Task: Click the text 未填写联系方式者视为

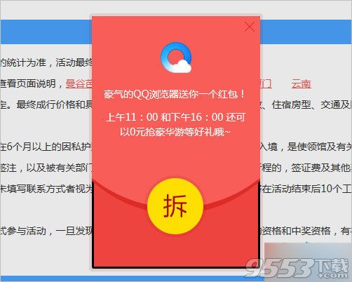Action: 46,189
